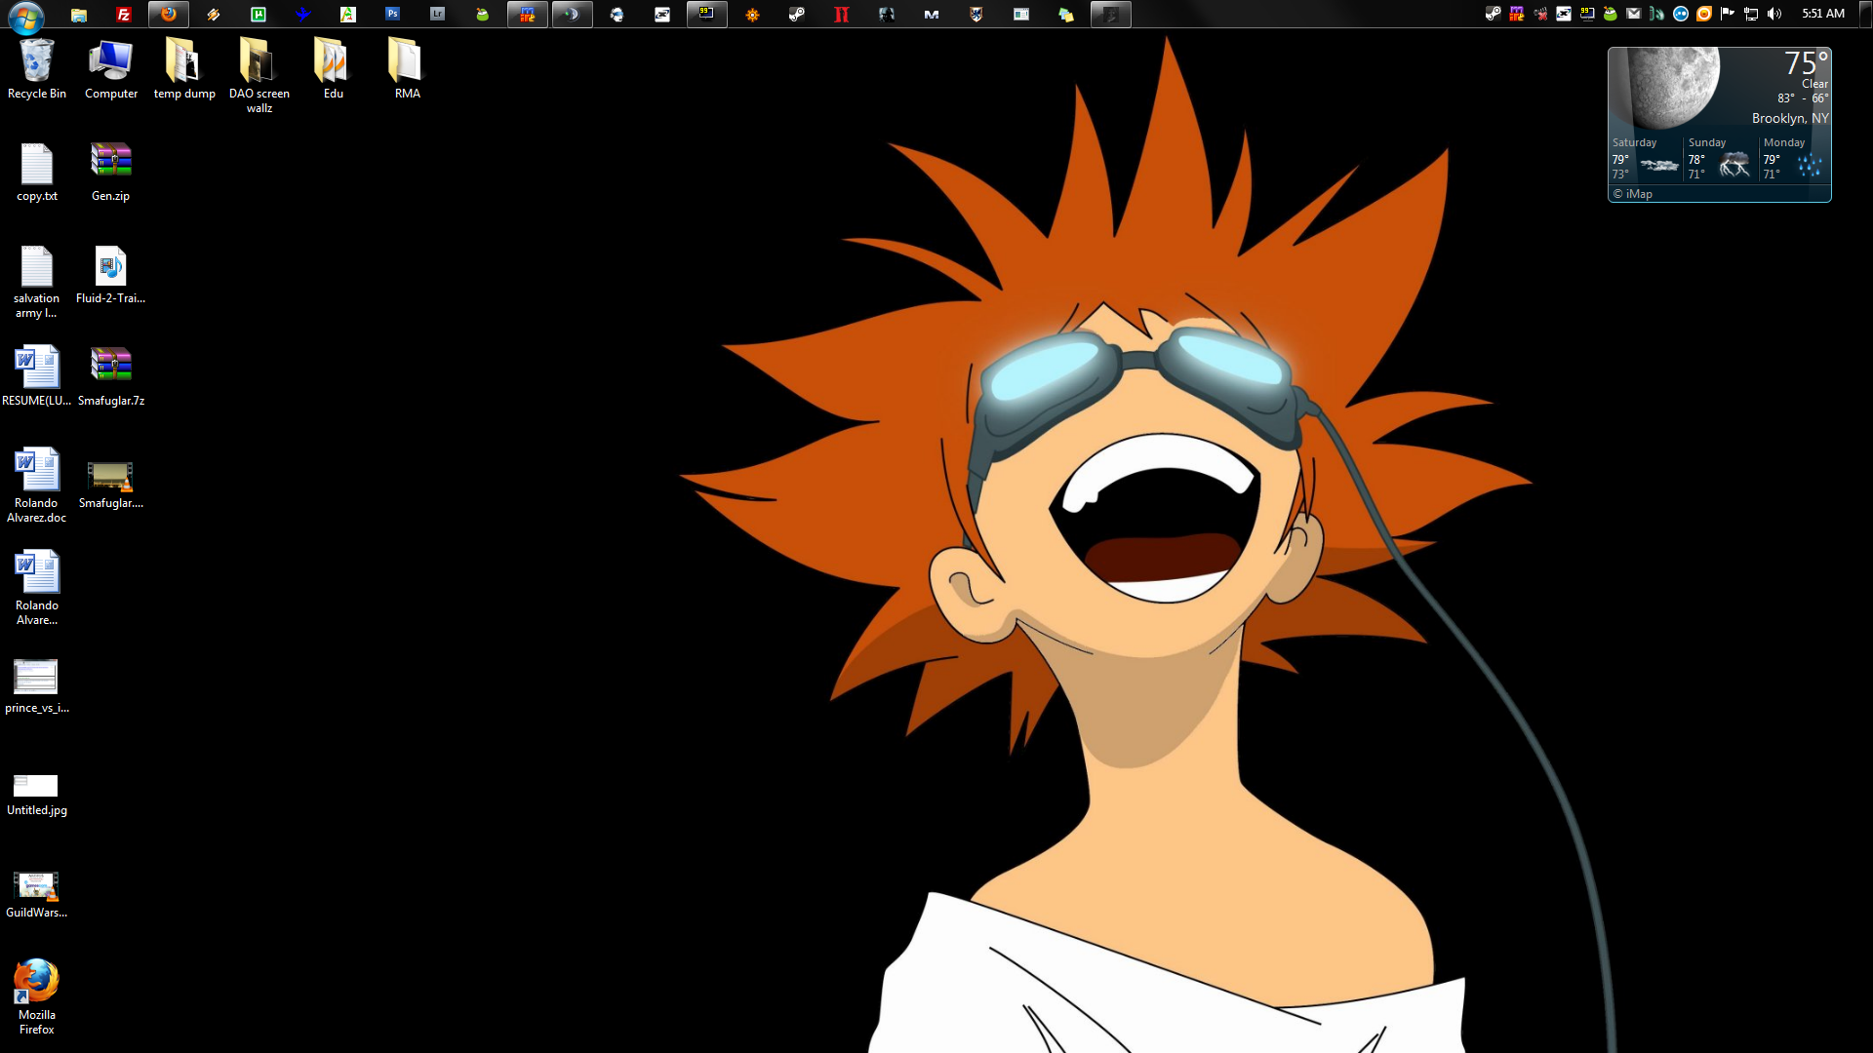Click the 5:51 AM system clock

tap(1823, 14)
